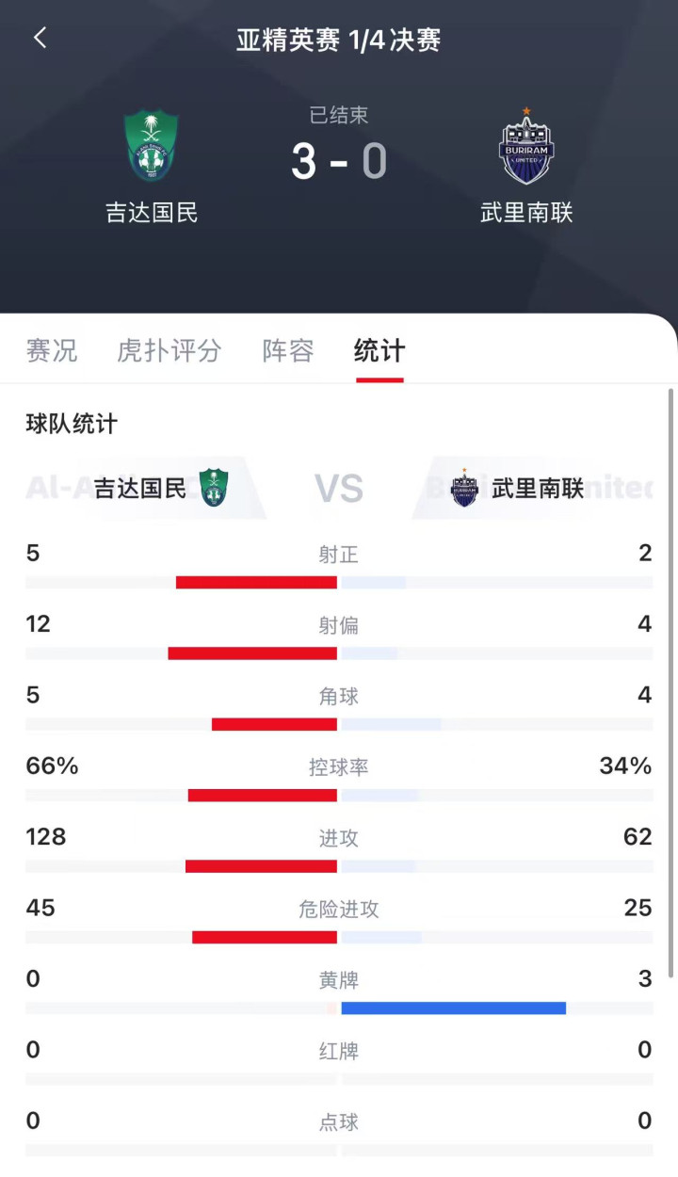Screen dimensions: 678x1177
Task: Open the 吉达国民 team name in the header
Action: click(152, 213)
